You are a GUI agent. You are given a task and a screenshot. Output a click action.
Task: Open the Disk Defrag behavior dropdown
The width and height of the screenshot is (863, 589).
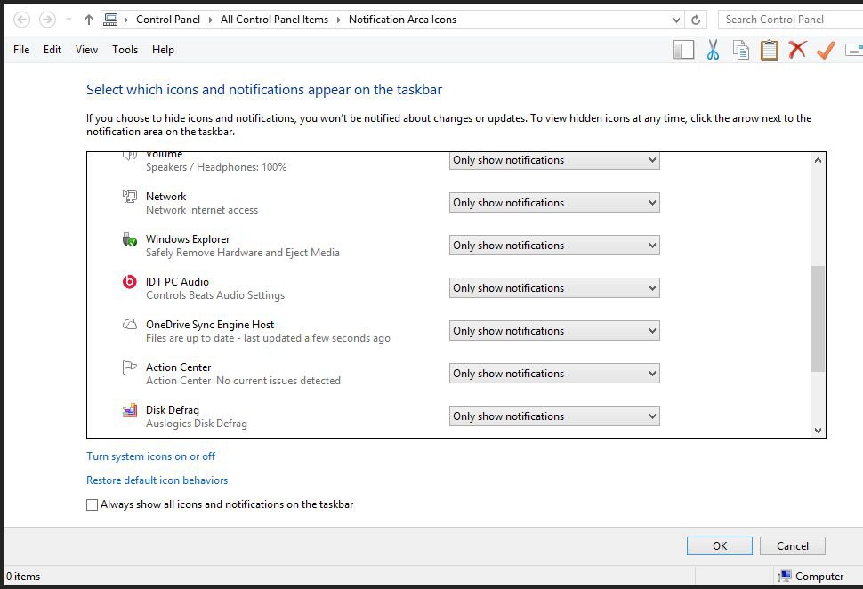pyautogui.click(x=554, y=416)
